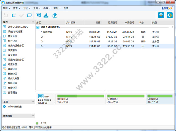Sort by the 分区 column header
176x131 pixels.
[x=50, y=23]
